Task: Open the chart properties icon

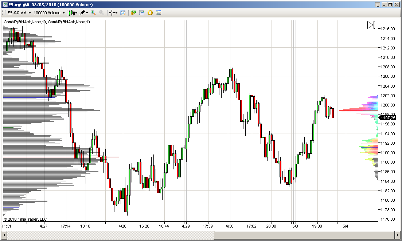Action: (159, 12)
